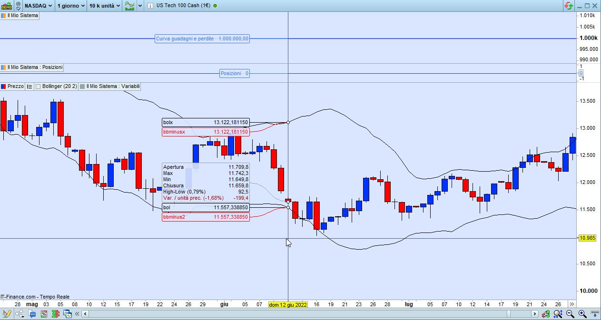The height and width of the screenshot is (320, 601).
Task: Click the auto-fit zoom magnifier
Action: point(558,314)
